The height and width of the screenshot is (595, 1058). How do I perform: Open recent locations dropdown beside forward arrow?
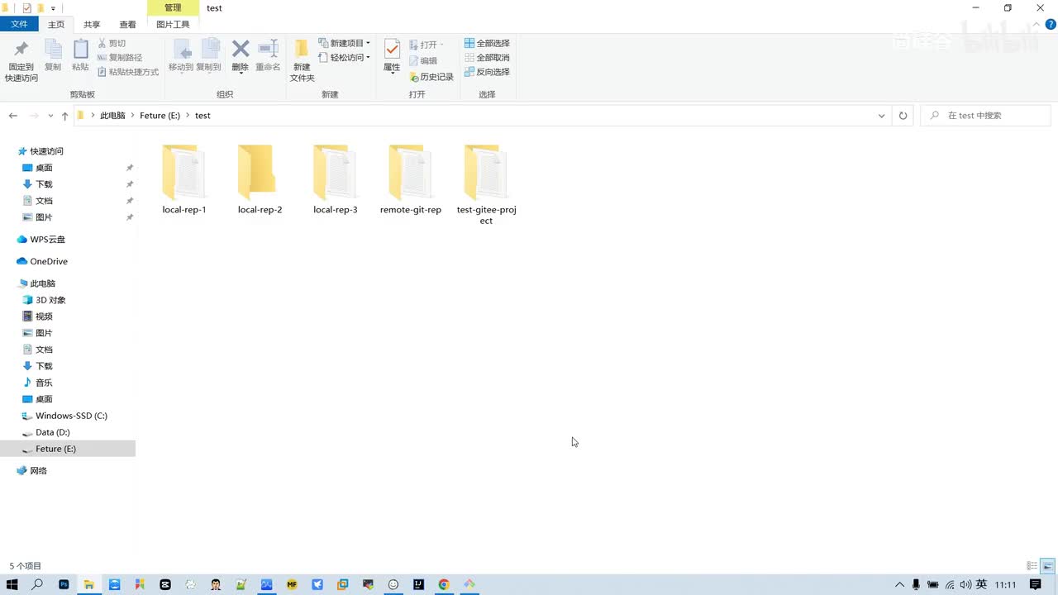[50, 116]
